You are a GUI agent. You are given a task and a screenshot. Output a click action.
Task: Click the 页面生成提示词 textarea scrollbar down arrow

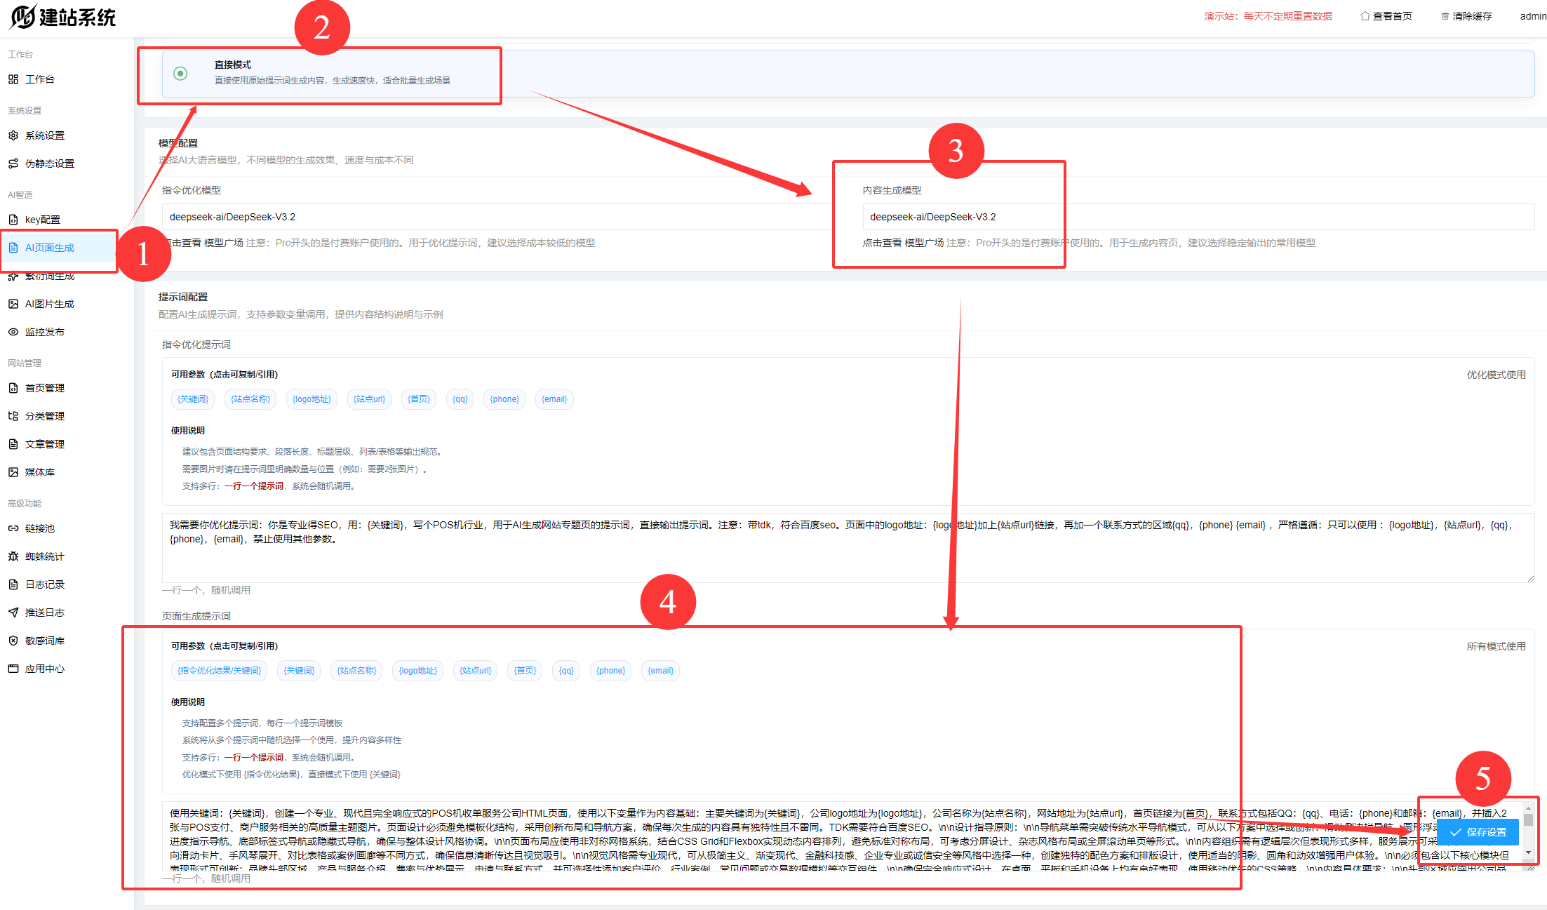(1528, 852)
